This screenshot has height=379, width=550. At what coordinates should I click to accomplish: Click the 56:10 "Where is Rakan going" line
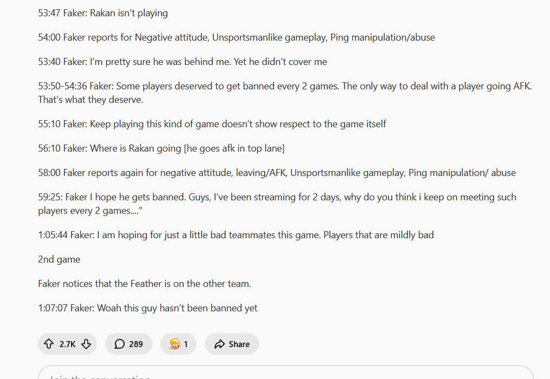click(161, 148)
